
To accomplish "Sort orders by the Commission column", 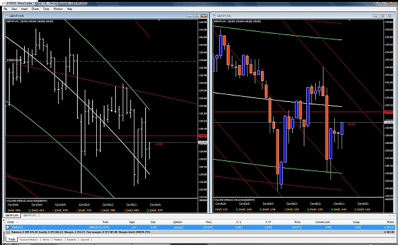I will pos(323,222).
